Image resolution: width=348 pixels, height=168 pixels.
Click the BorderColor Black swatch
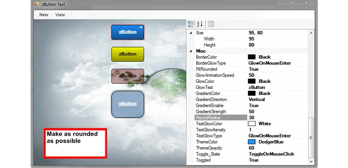click(252, 57)
